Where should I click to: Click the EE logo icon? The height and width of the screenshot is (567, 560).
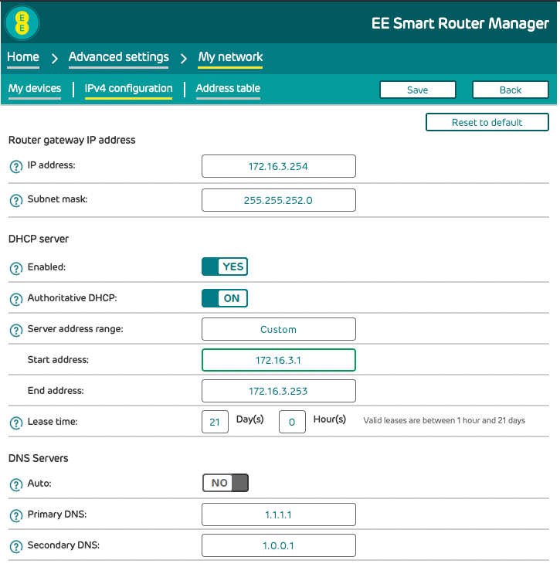pyautogui.click(x=22, y=23)
